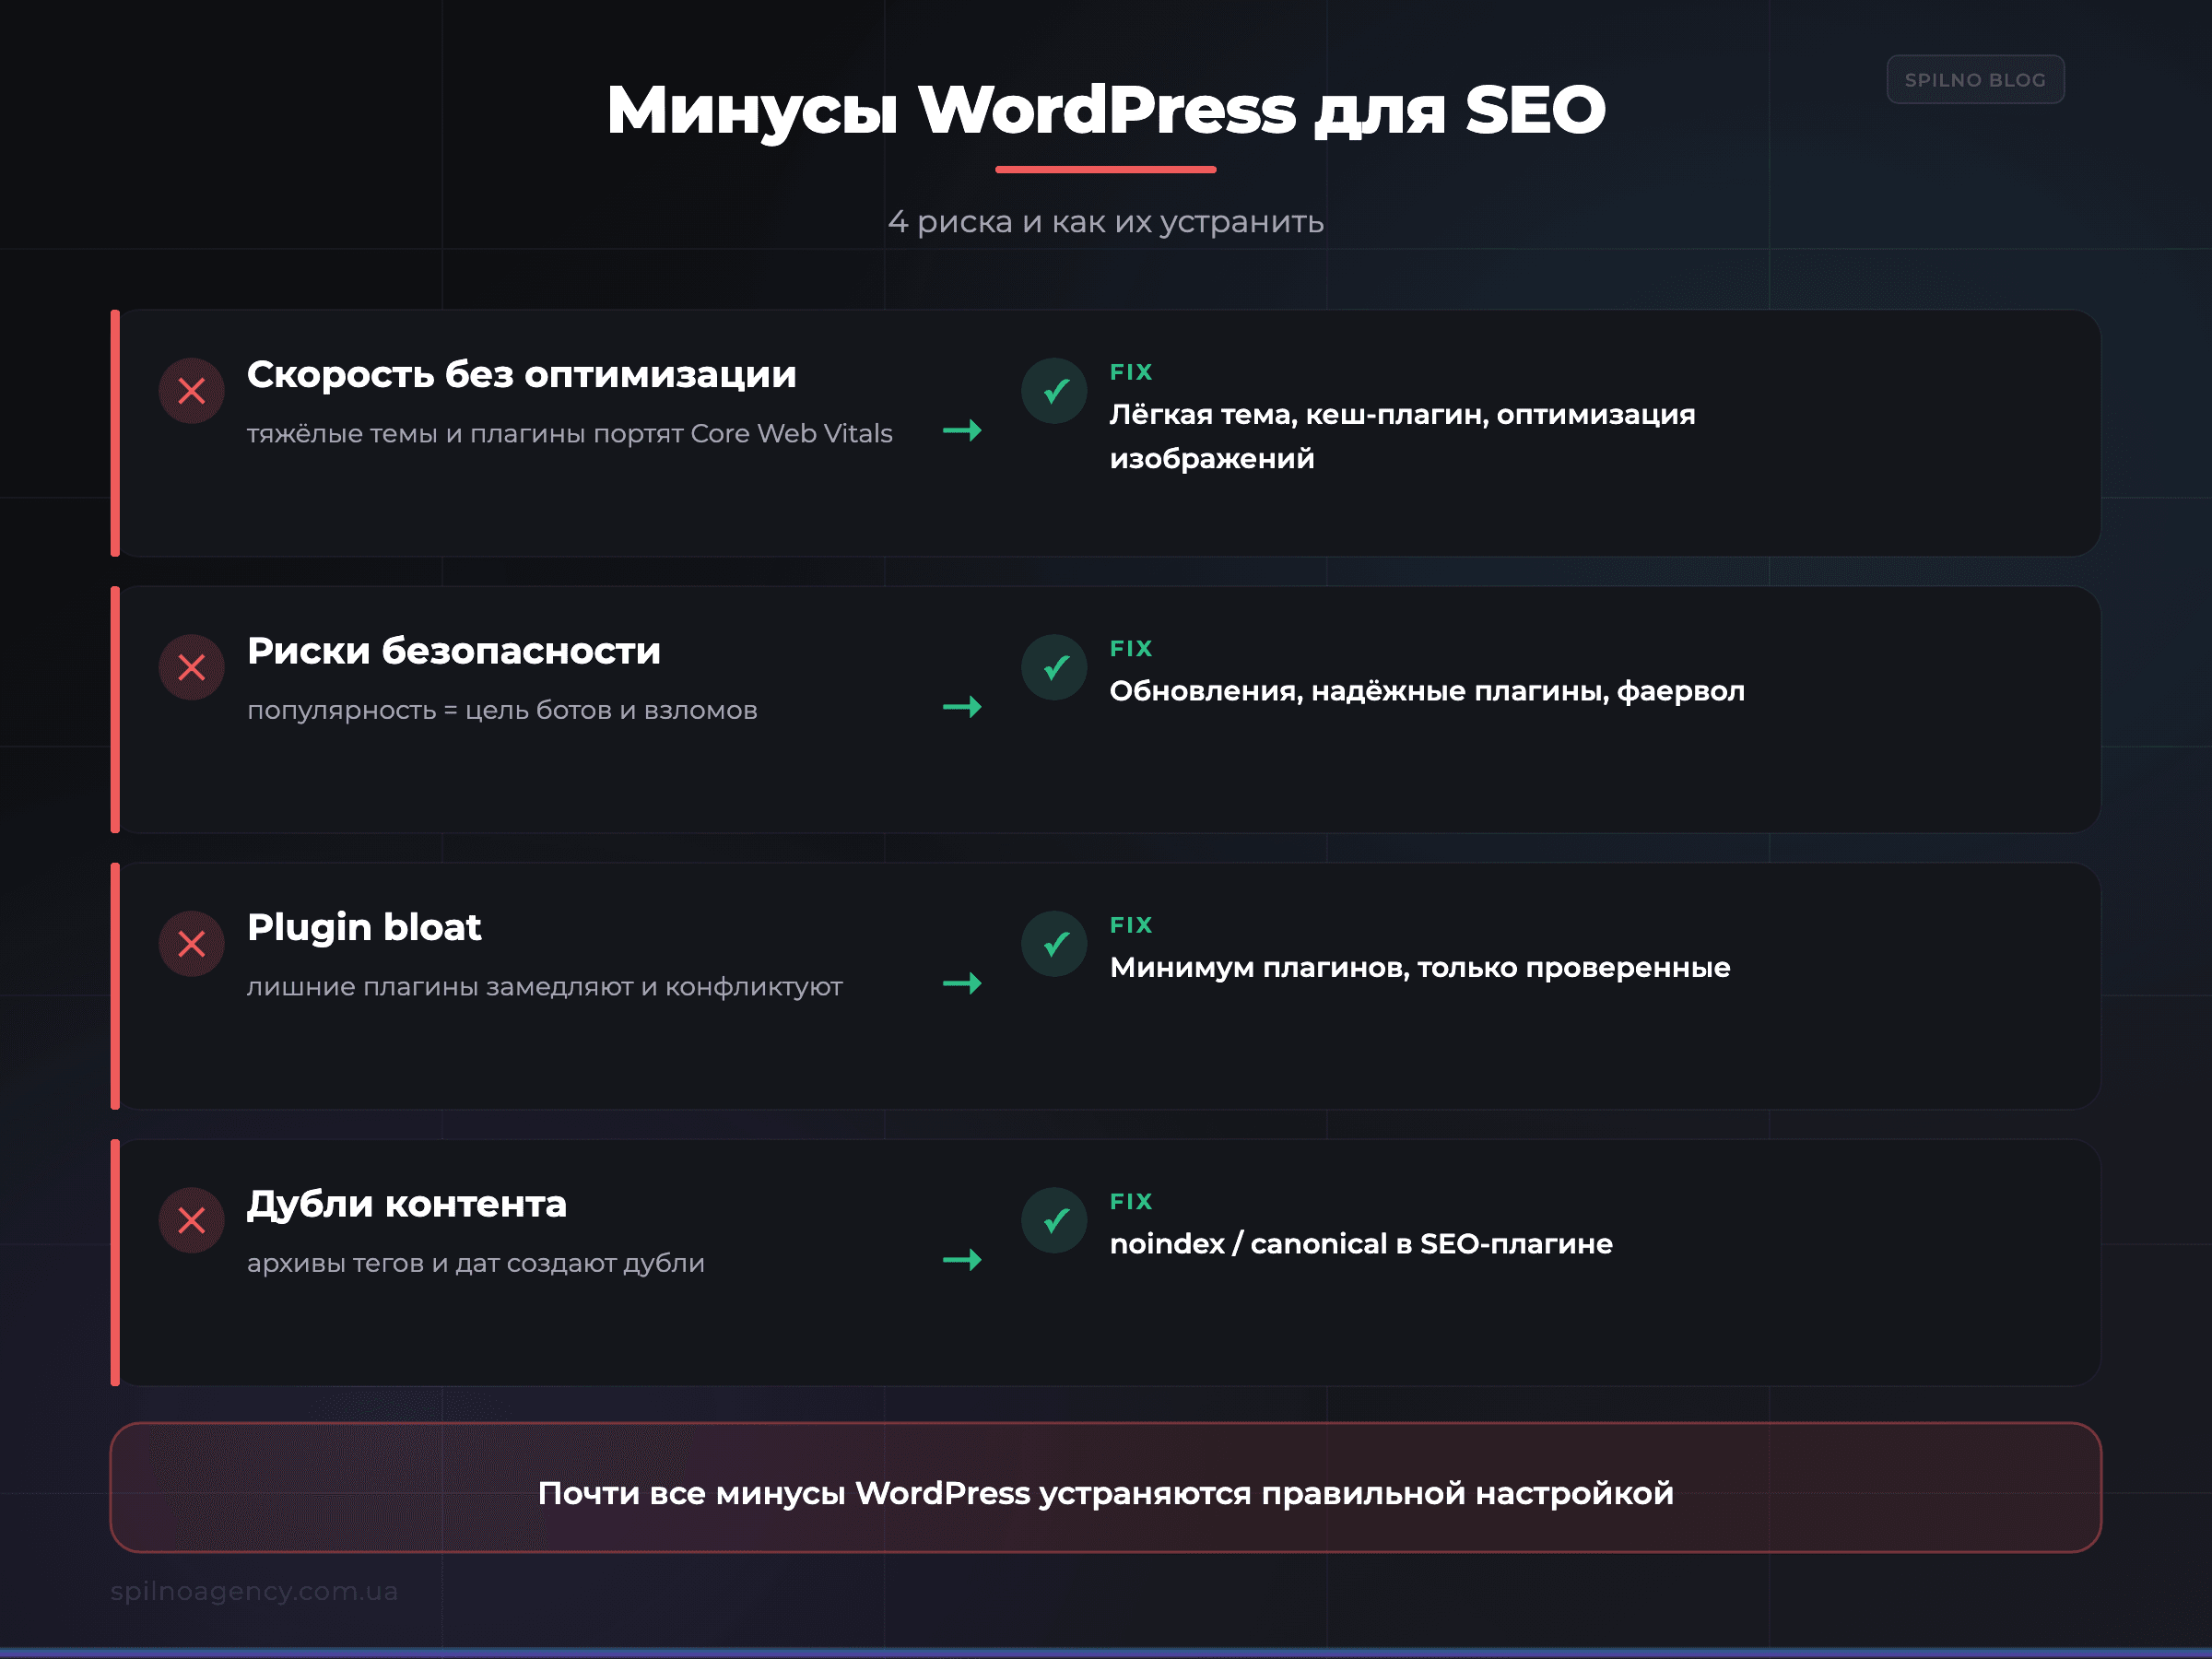Image resolution: width=2212 pixels, height=1659 pixels.
Task: Click the green checkmark next to Обновления fix
Action: 1054,667
